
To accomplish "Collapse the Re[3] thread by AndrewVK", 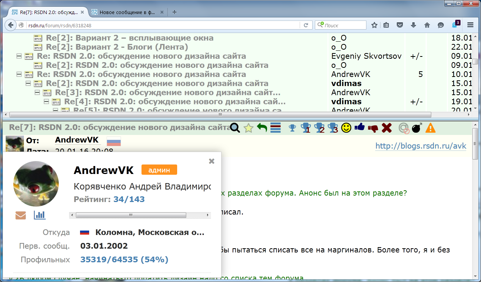I will click(x=37, y=92).
